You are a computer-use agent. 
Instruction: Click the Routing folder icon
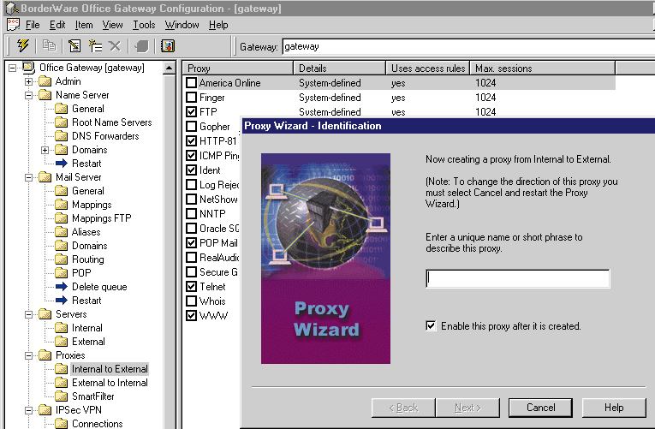[x=61, y=259]
